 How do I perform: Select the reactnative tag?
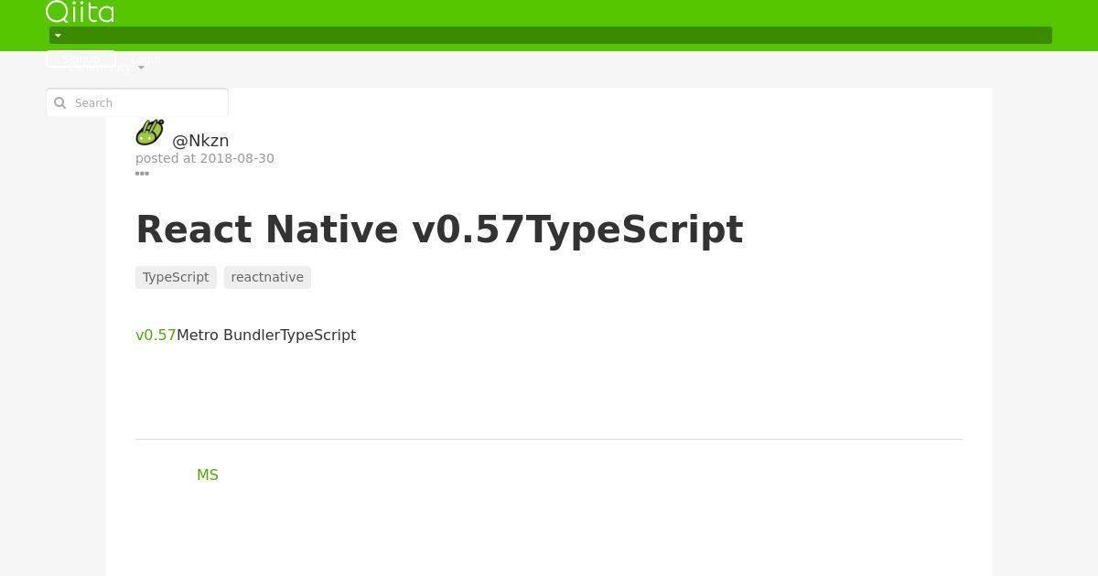click(x=267, y=277)
